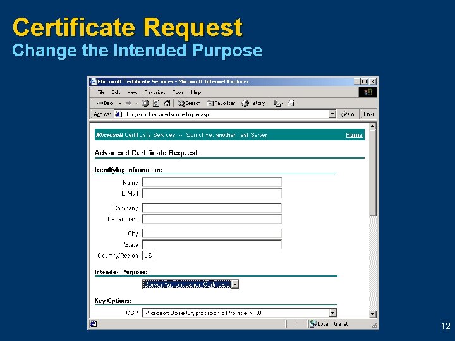The width and height of the screenshot is (455, 341).
Task: Click the Stop icon in the toolbar
Action: (145, 103)
